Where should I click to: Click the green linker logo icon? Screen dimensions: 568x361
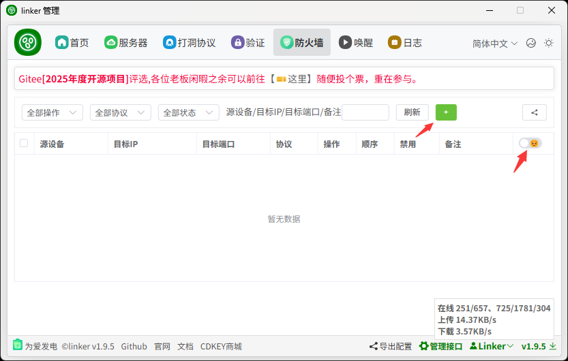point(28,42)
